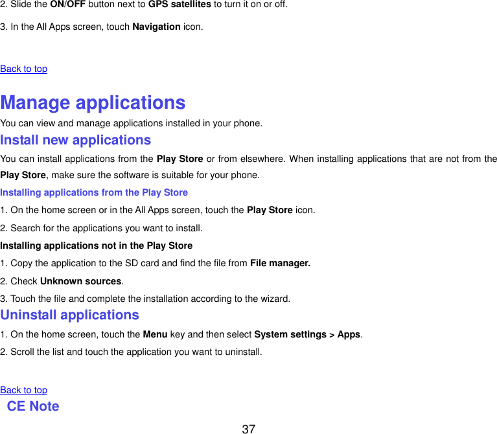Viewport: 497px width, 434px height.
Task: Click the line 'Slide the ON/OFF button next to GPS satellites'
Action: coord(144,5)
